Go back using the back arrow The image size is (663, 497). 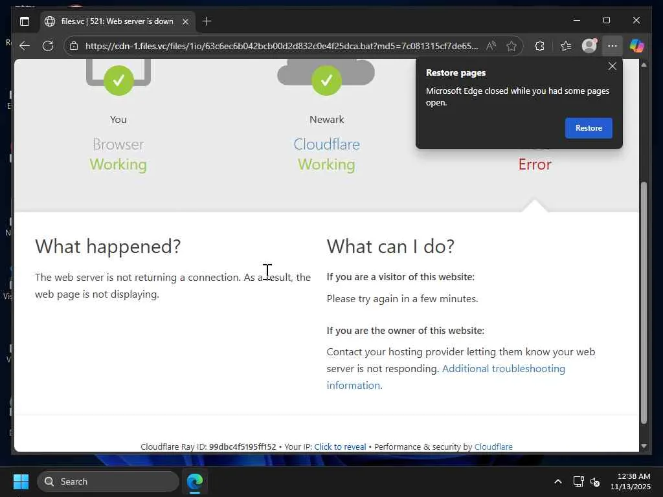point(25,46)
